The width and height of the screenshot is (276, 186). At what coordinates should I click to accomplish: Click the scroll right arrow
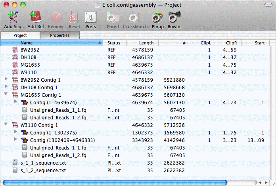pyautogui.click(x=266, y=183)
